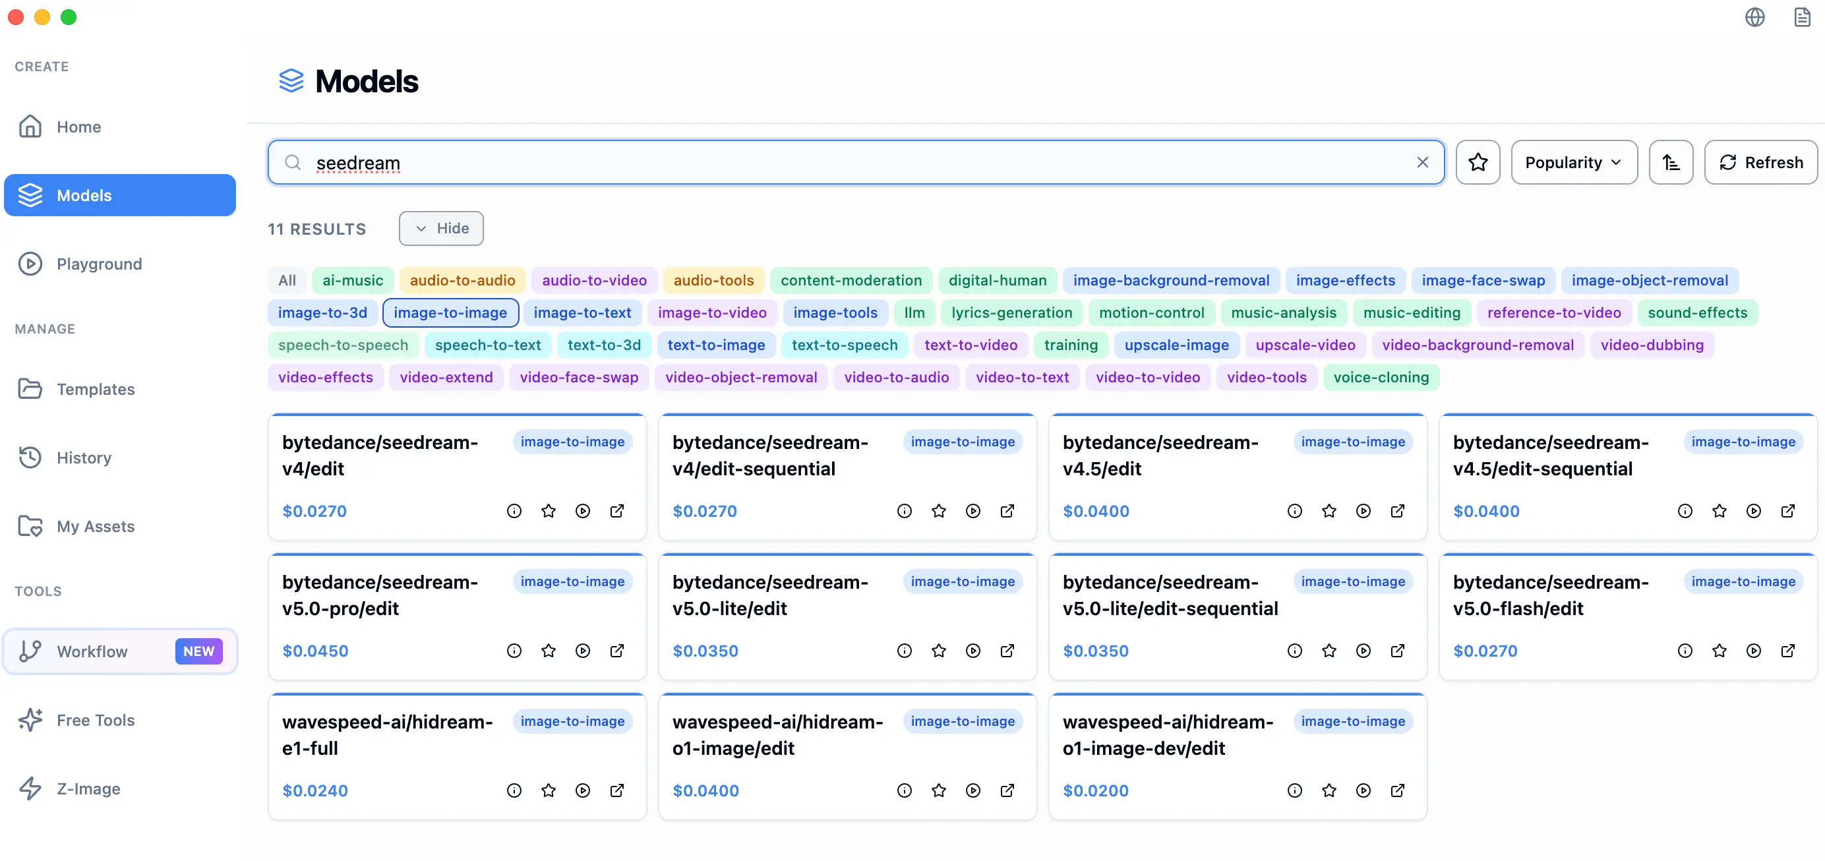1825x861 pixels.
Task: Open History in sidebar
Action: [x=120, y=458]
